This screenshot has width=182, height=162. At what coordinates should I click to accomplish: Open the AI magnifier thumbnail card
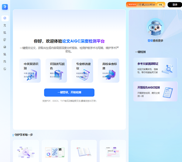pos(26,151)
